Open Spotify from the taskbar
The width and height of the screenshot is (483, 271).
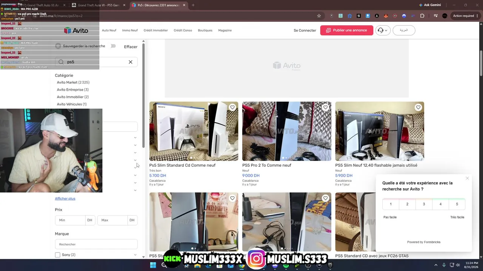coord(286,265)
